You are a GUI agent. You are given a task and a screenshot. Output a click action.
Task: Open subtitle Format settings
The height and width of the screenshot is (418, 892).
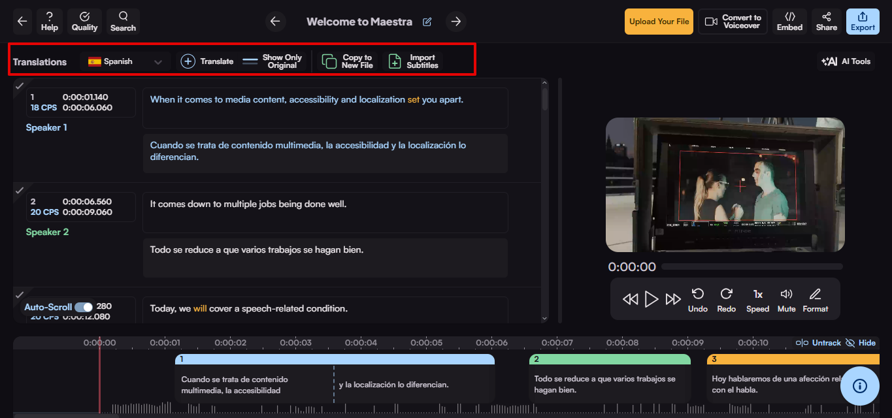815,299
